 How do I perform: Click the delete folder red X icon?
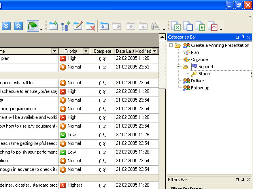tap(90, 26)
